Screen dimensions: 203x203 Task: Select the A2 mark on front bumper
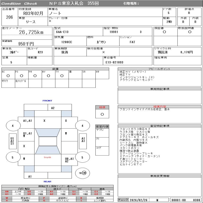(x=53, y=108)
